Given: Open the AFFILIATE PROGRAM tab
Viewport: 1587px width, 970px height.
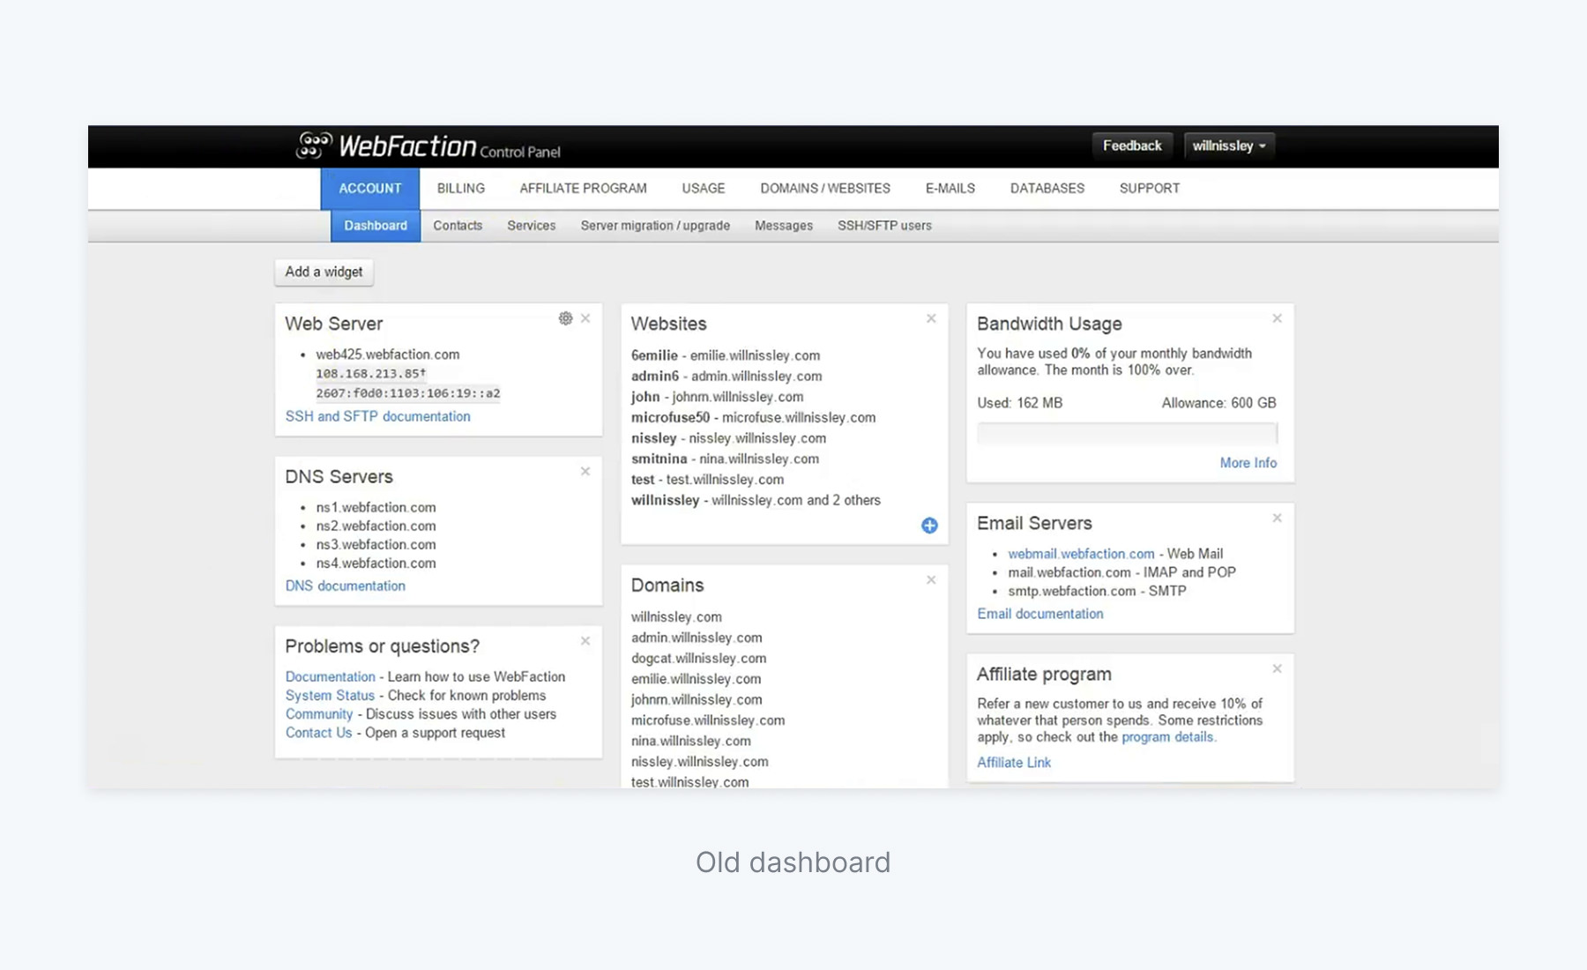Looking at the screenshot, I should 583,189.
